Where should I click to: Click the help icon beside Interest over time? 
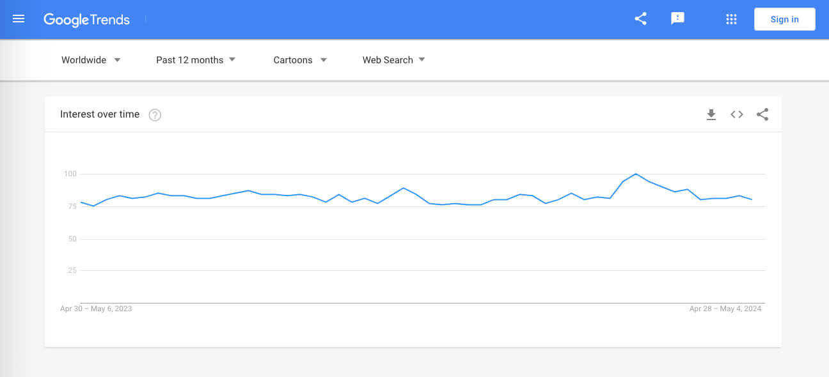(155, 115)
